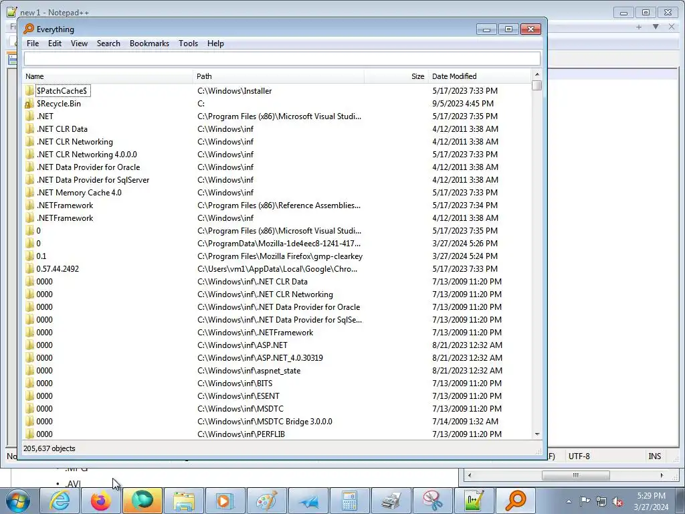Open Firefox from the taskbar
This screenshot has height=514, width=685.
tap(101, 501)
